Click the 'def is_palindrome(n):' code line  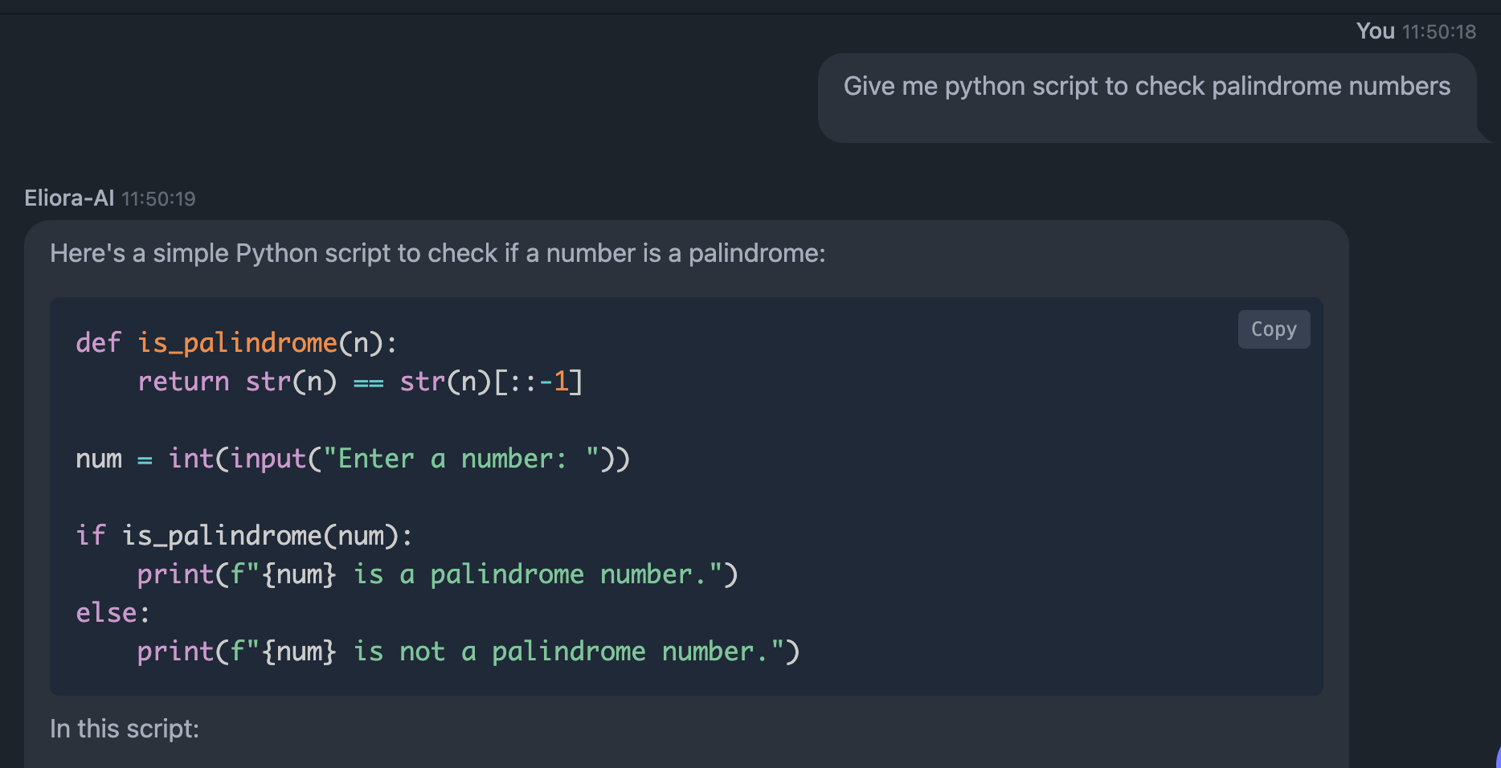tap(236, 343)
